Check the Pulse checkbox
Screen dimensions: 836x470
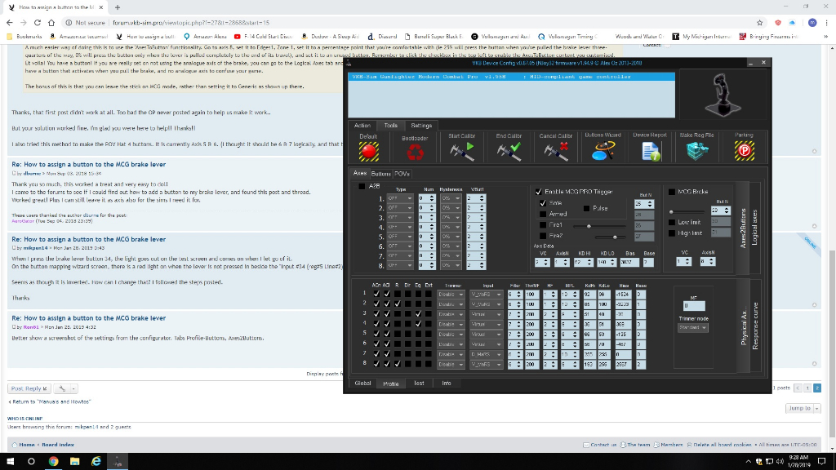click(585, 208)
